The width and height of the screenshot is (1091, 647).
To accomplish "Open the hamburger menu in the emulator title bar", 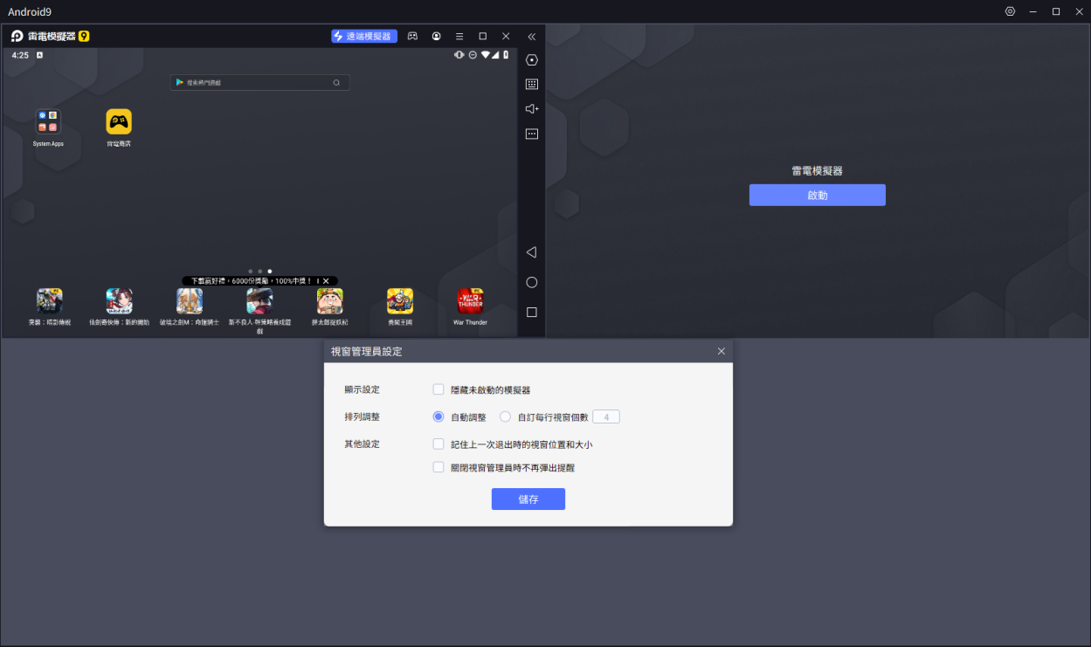I will (459, 37).
